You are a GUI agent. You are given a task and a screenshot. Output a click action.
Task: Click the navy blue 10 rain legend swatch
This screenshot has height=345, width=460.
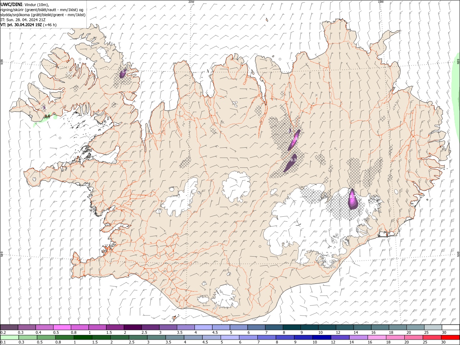pyautogui.click(x=322, y=337)
